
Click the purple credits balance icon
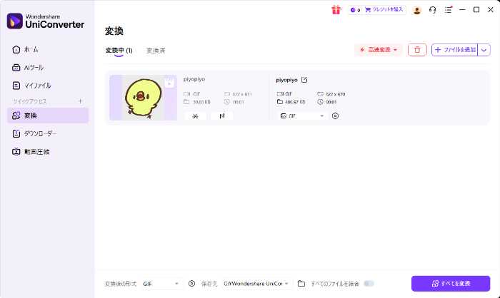tap(353, 10)
